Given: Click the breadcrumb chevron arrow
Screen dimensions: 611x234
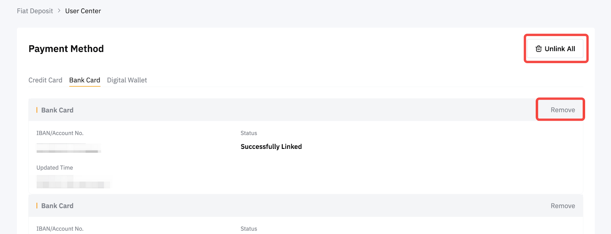Looking at the screenshot, I should pos(59,11).
